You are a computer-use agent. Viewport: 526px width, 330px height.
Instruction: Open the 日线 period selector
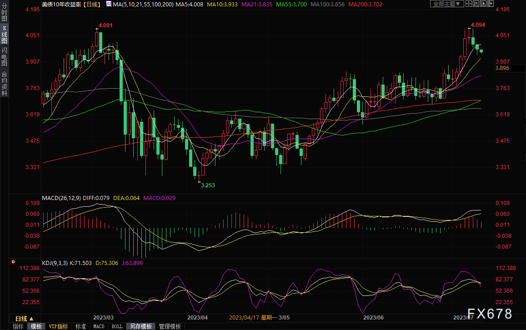click(x=25, y=319)
